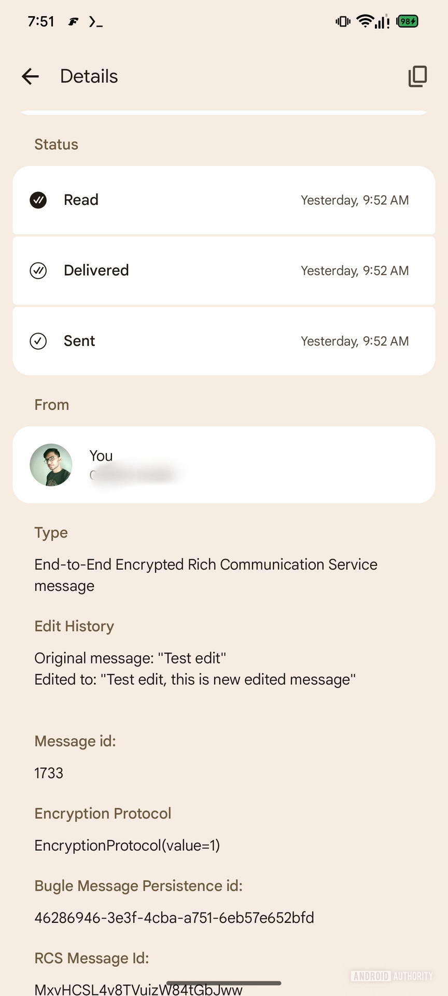
Task: Tap the Delivered status row
Action: coord(224,271)
